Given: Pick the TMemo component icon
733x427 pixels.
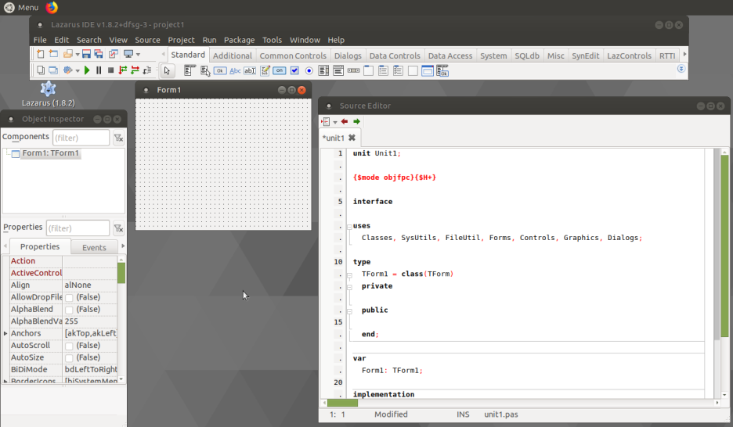Looking at the screenshot, I should (265, 71).
